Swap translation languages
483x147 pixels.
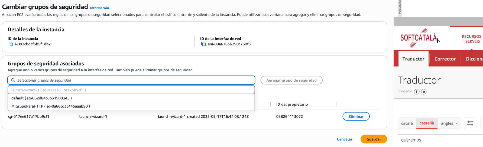coord(470,123)
